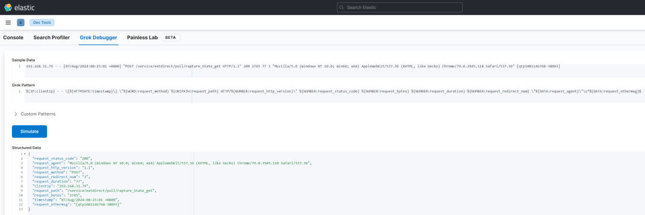Image resolution: width=645 pixels, height=215 pixels.
Task: Switch to the Console tab
Action: point(13,38)
